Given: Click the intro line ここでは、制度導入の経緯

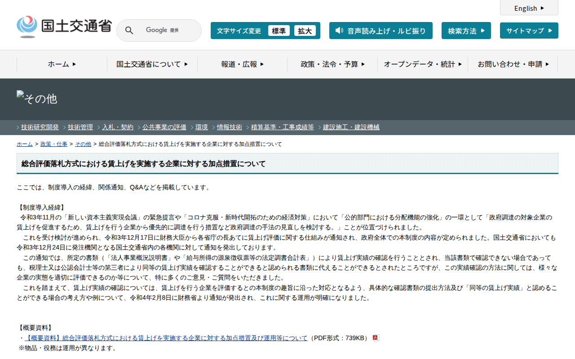Looking at the screenshot, I should 114,187.
